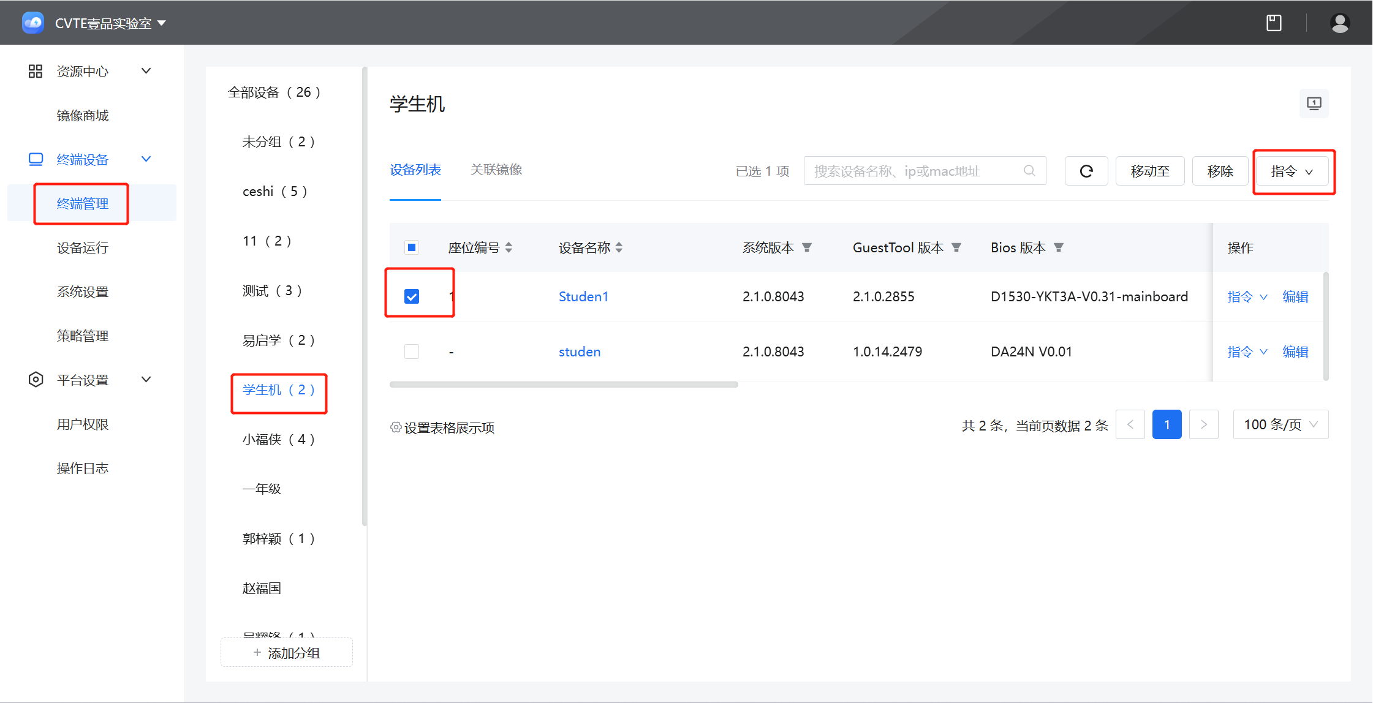Click the Bios 版本 filter icon
Viewport: 1373px width, 703px height.
point(1059,247)
